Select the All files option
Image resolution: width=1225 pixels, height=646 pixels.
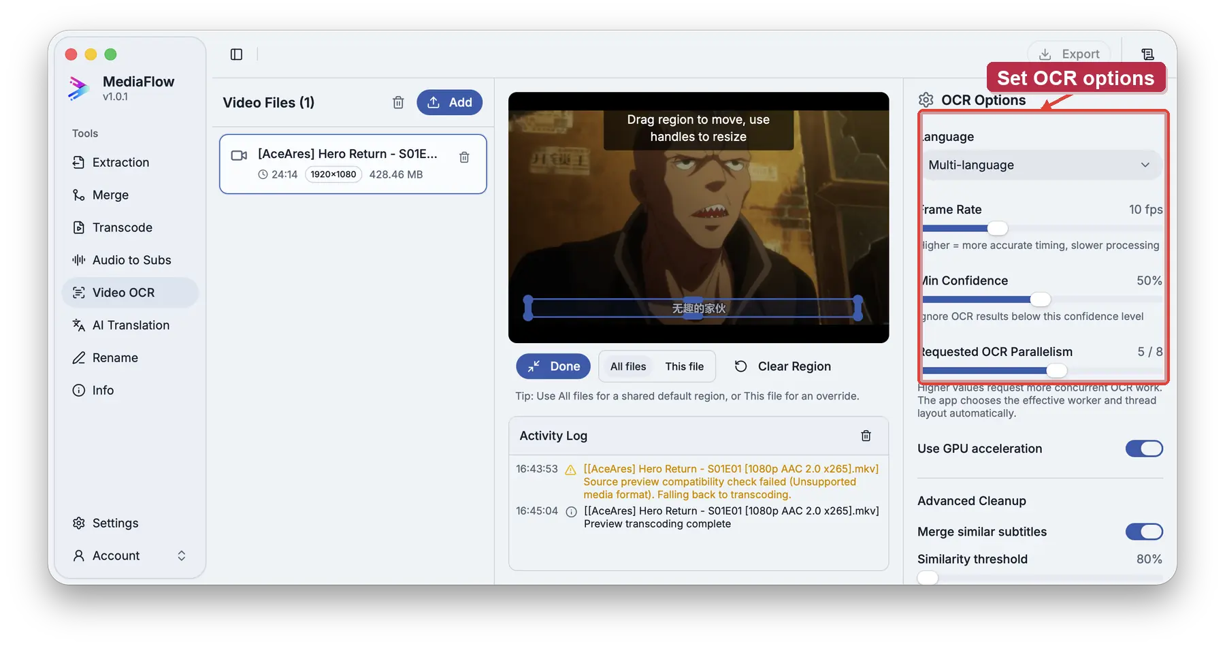click(628, 366)
